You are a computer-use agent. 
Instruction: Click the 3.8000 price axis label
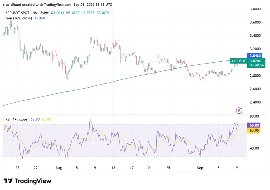(x=255, y=9)
